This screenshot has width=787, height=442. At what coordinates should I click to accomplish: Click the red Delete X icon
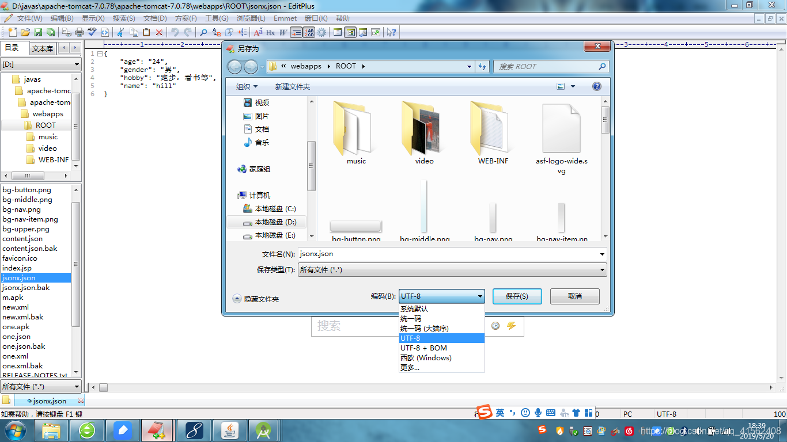[x=159, y=32]
